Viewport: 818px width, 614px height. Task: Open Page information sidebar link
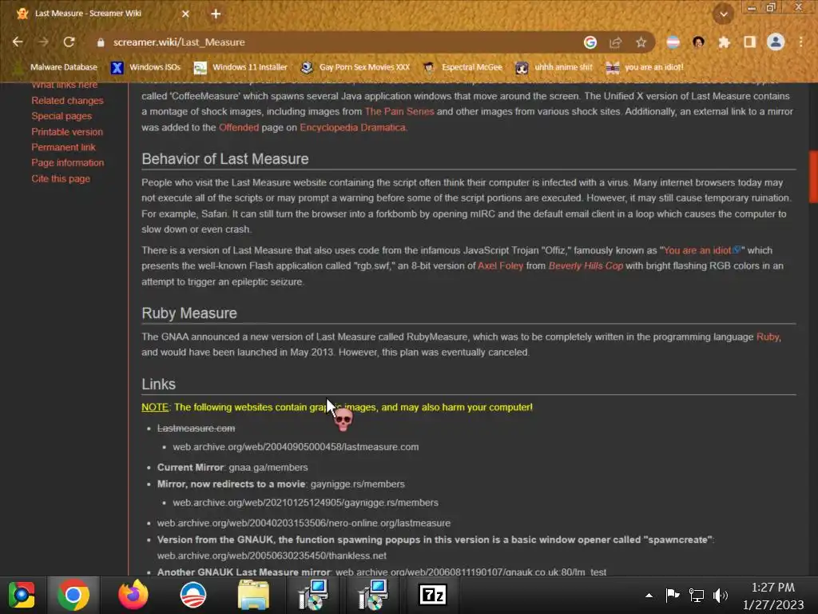(67, 163)
